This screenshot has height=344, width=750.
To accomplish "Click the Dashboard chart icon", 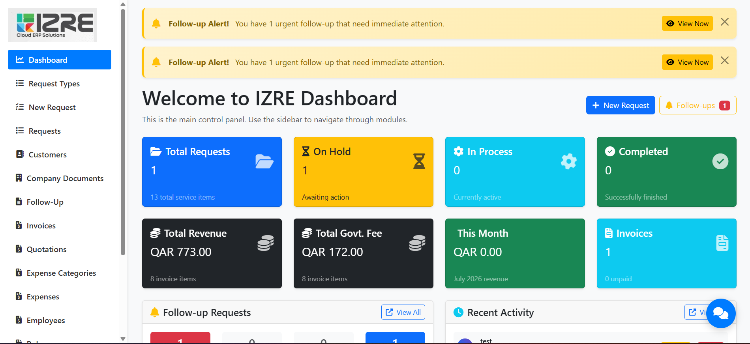I will pos(20,60).
